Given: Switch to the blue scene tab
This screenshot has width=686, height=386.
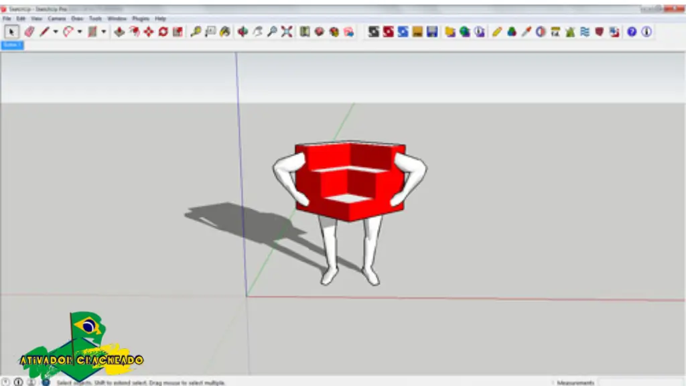Looking at the screenshot, I should [12, 45].
